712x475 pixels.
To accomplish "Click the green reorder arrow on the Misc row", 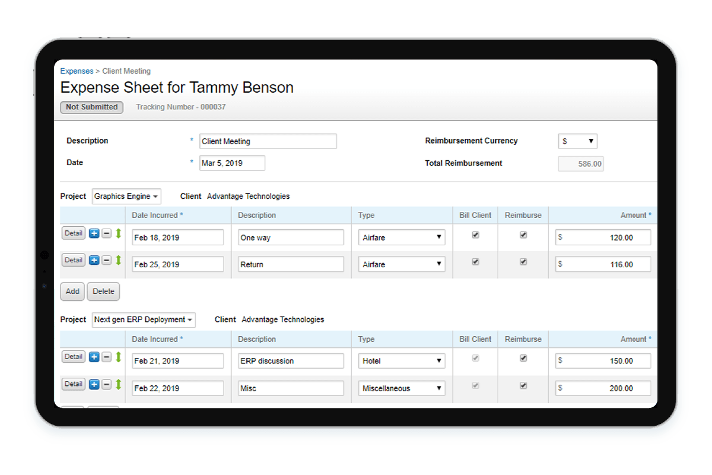I will 117,384.
